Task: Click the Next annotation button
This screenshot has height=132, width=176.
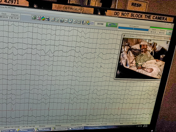Action: 121,123
